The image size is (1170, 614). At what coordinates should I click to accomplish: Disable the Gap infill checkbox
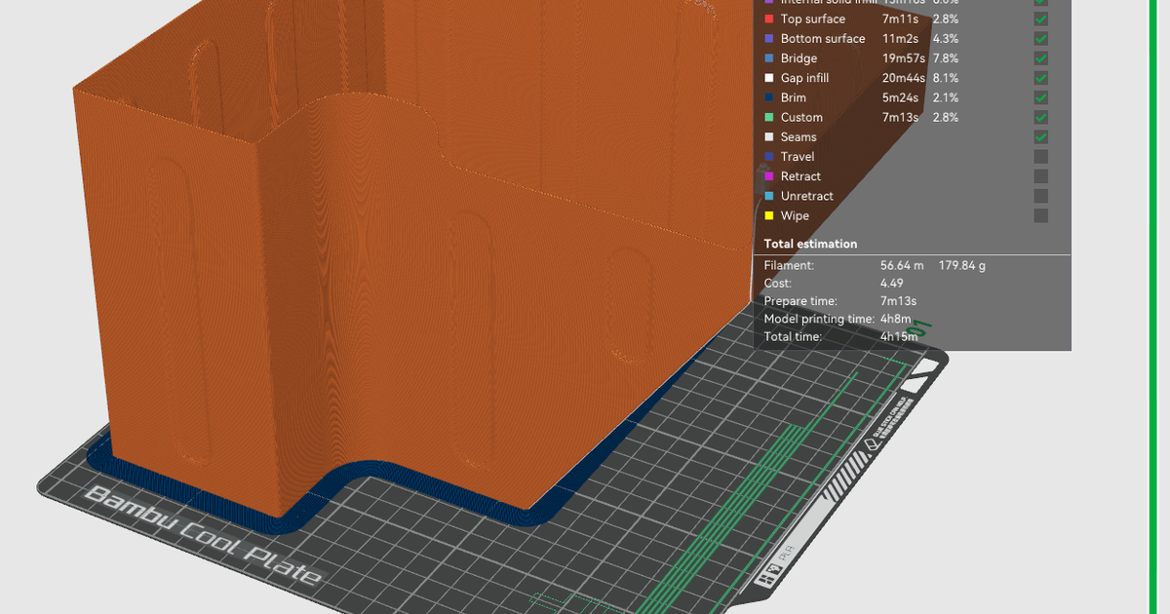[x=1040, y=78]
